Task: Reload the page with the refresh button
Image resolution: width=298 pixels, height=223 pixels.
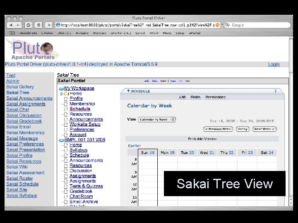Action: (x=38, y=25)
